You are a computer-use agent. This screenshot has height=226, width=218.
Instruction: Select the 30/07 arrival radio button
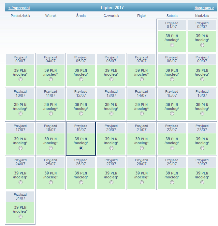202,182
